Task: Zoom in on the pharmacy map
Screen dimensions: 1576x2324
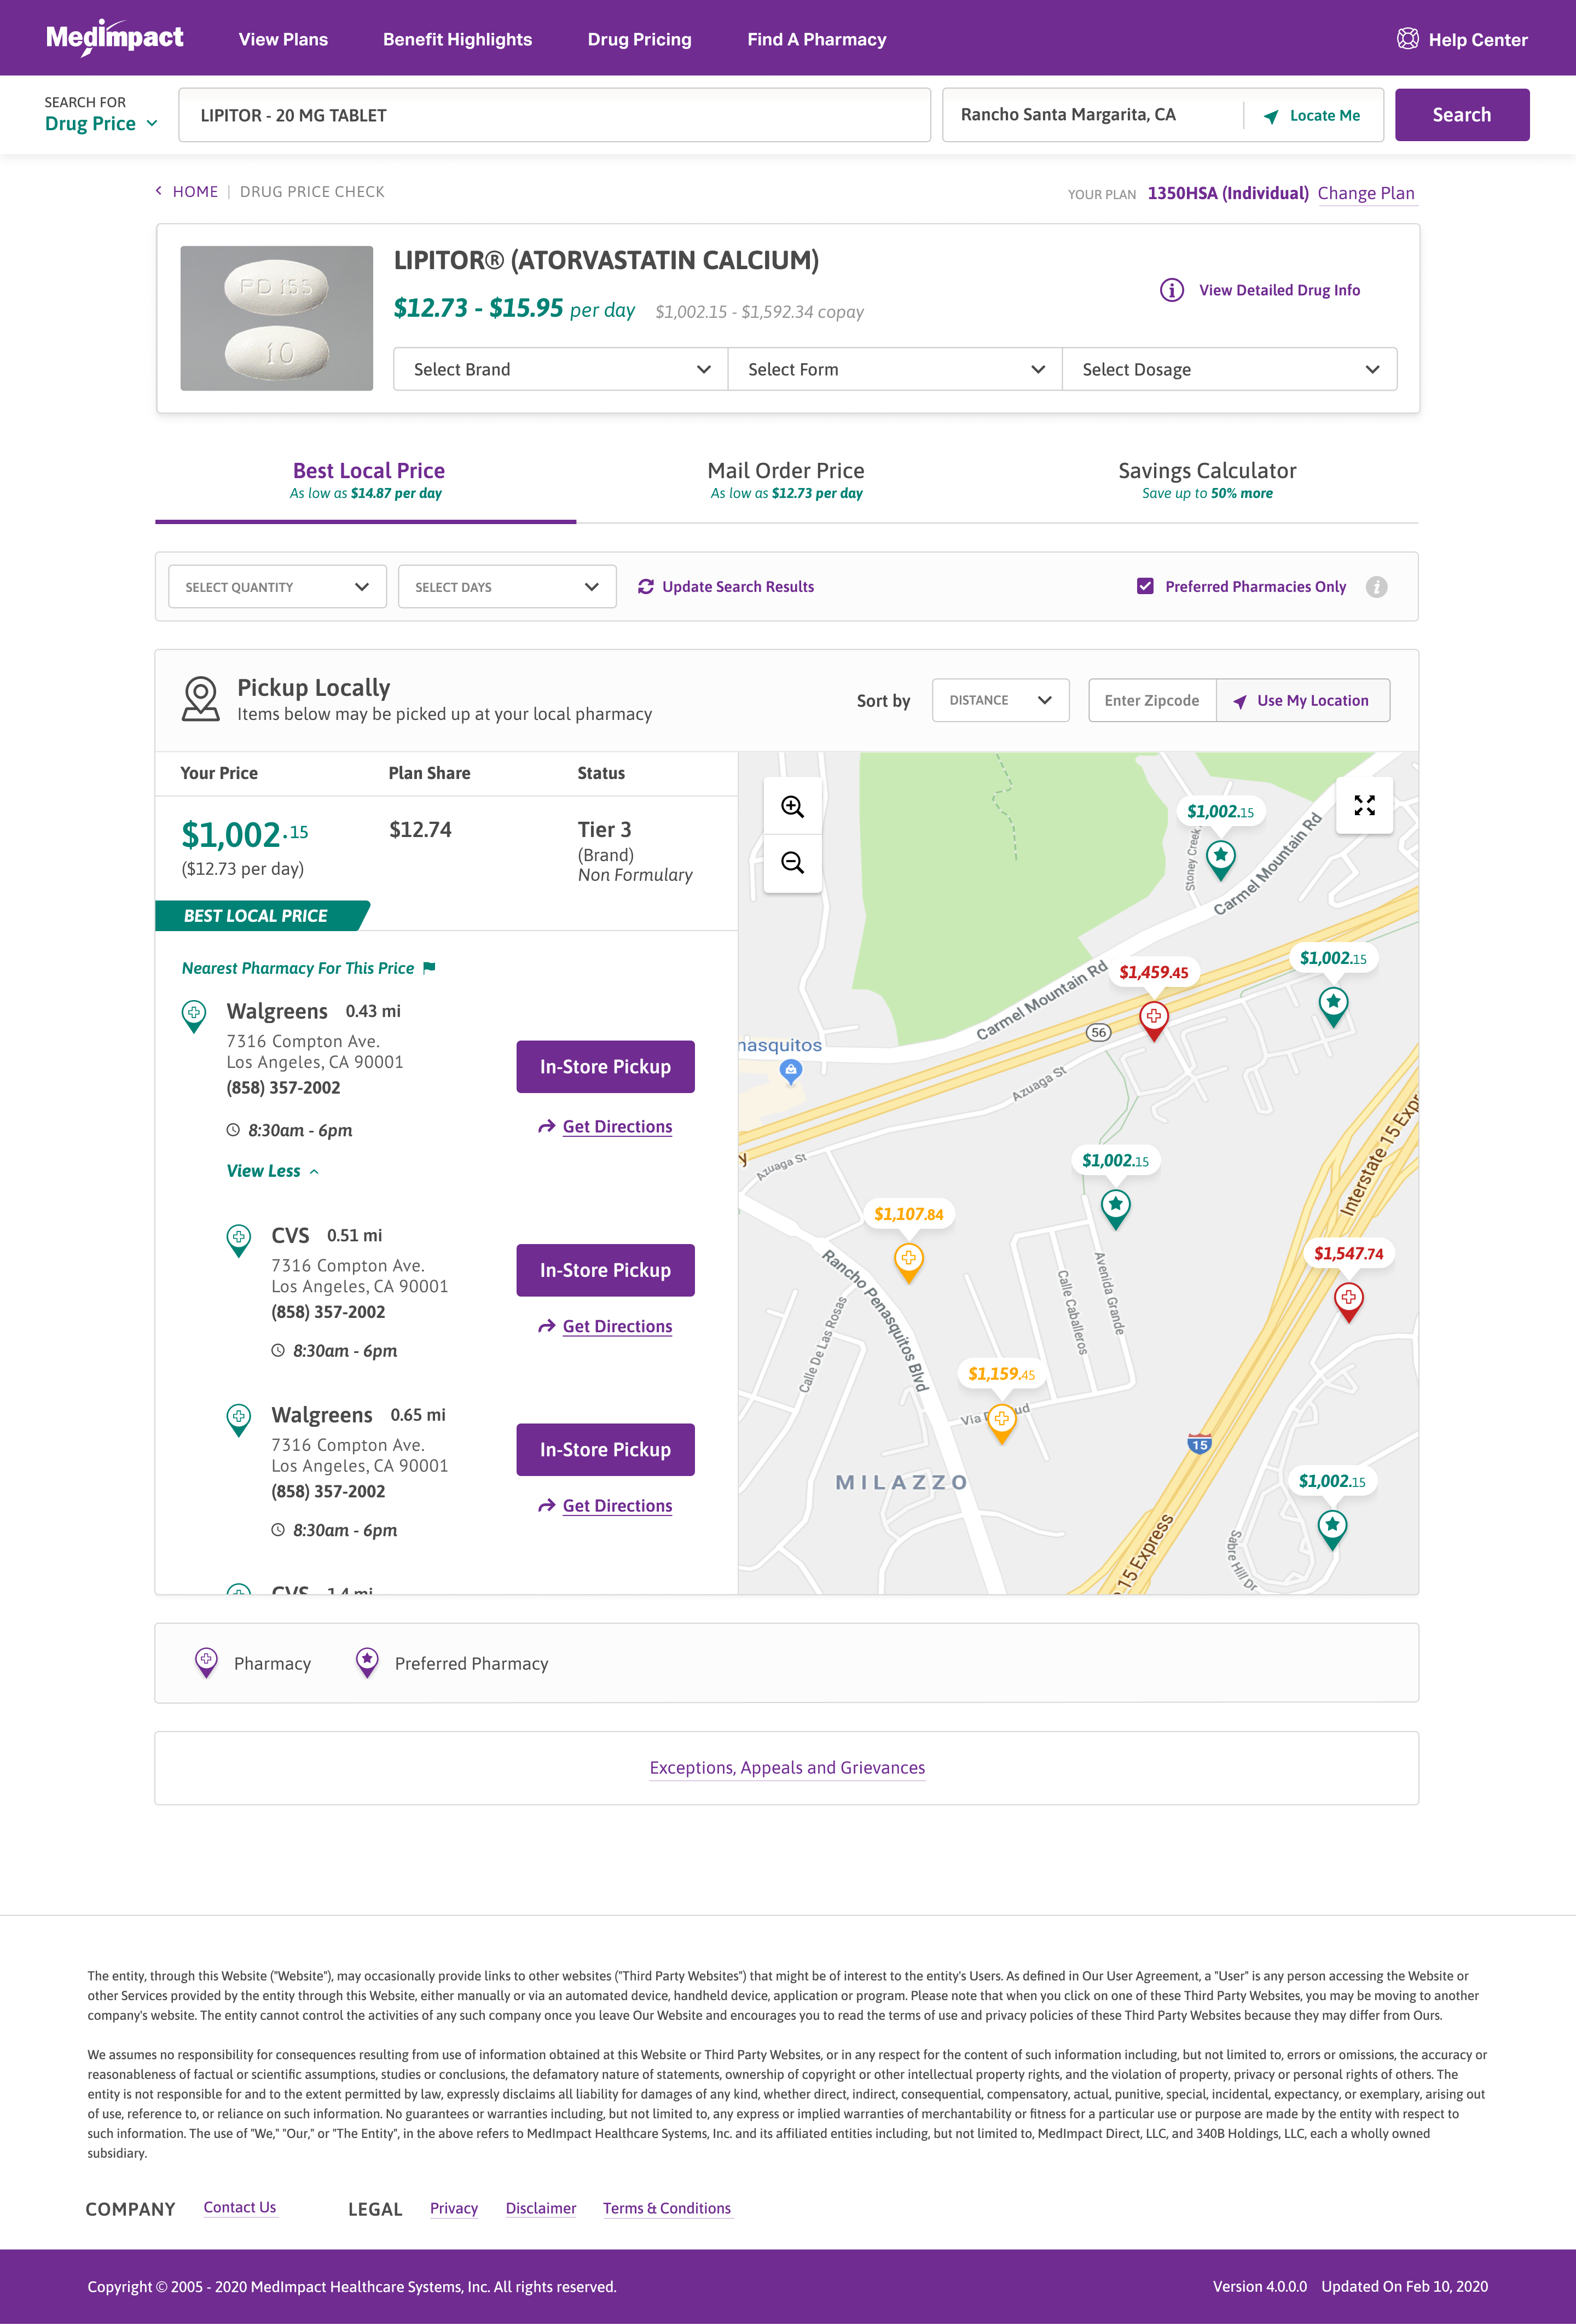Action: coord(793,807)
